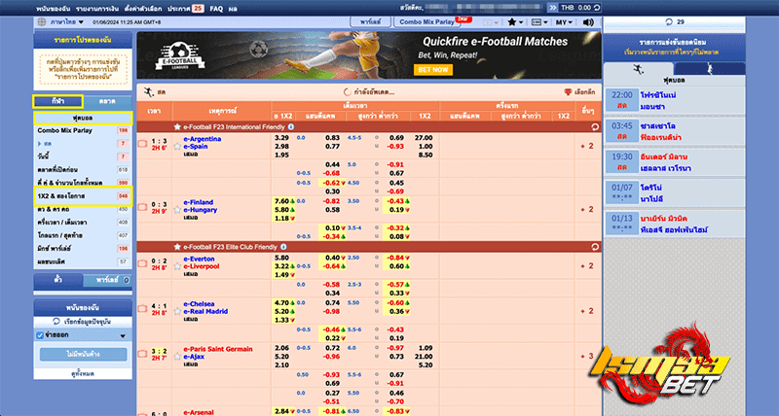Click the live TV icon for e-Paris Saint Germain match
779x416 pixels.
[x=142, y=354]
